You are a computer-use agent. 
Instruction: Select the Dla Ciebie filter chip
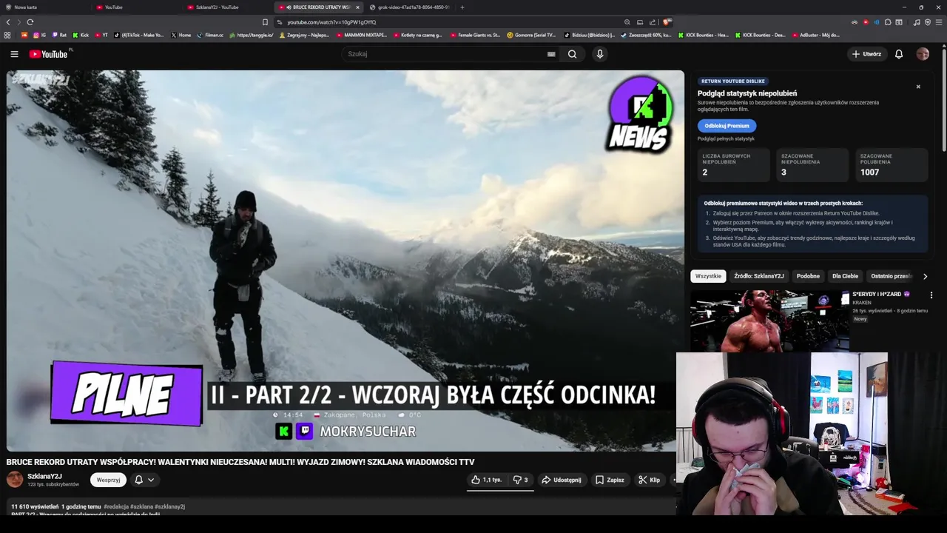pos(845,276)
